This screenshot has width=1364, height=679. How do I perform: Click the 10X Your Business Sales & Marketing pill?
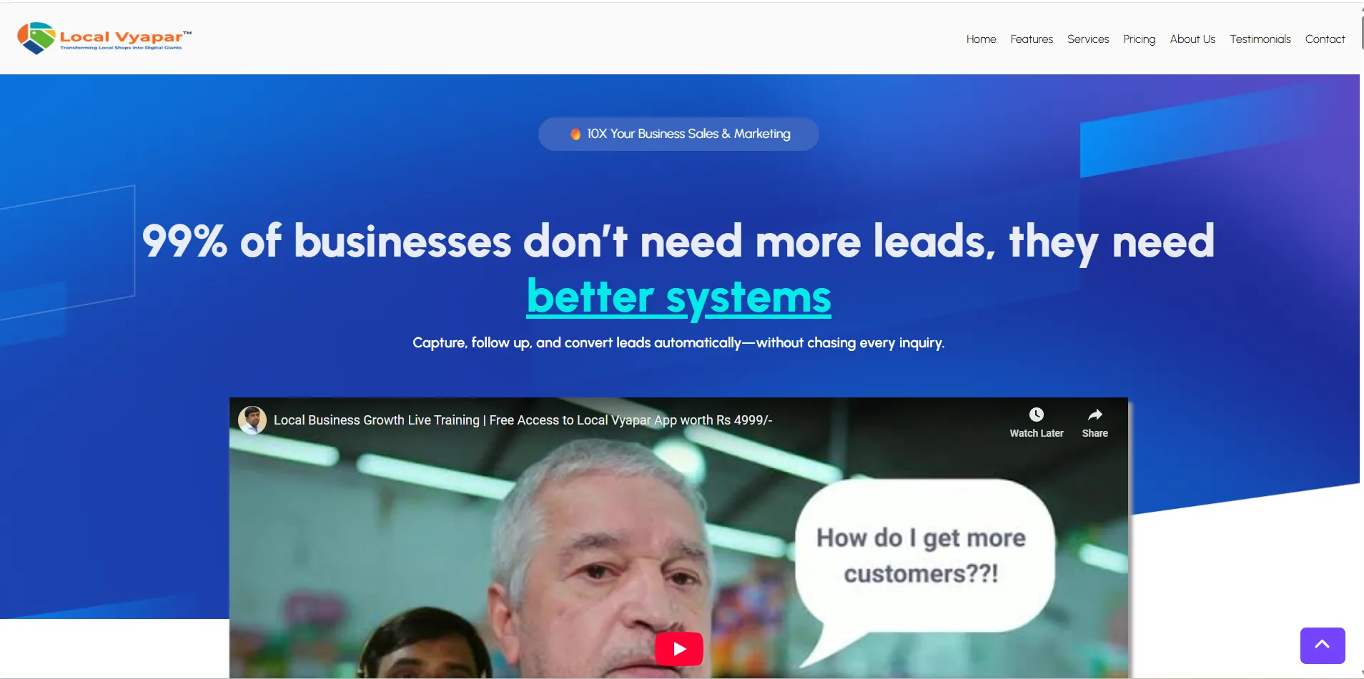point(678,134)
